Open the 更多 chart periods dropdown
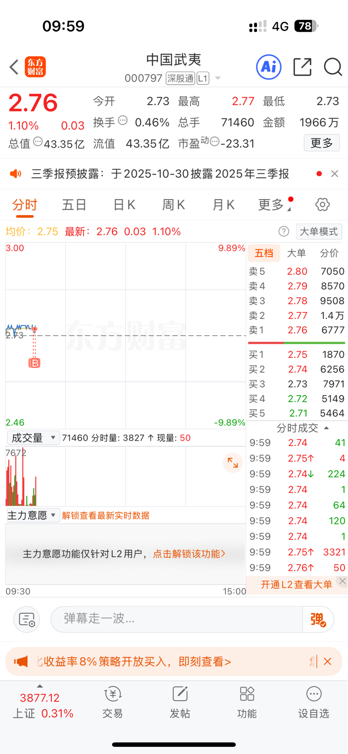The height and width of the screenshot is (754, 348). [x=274, y=205]
